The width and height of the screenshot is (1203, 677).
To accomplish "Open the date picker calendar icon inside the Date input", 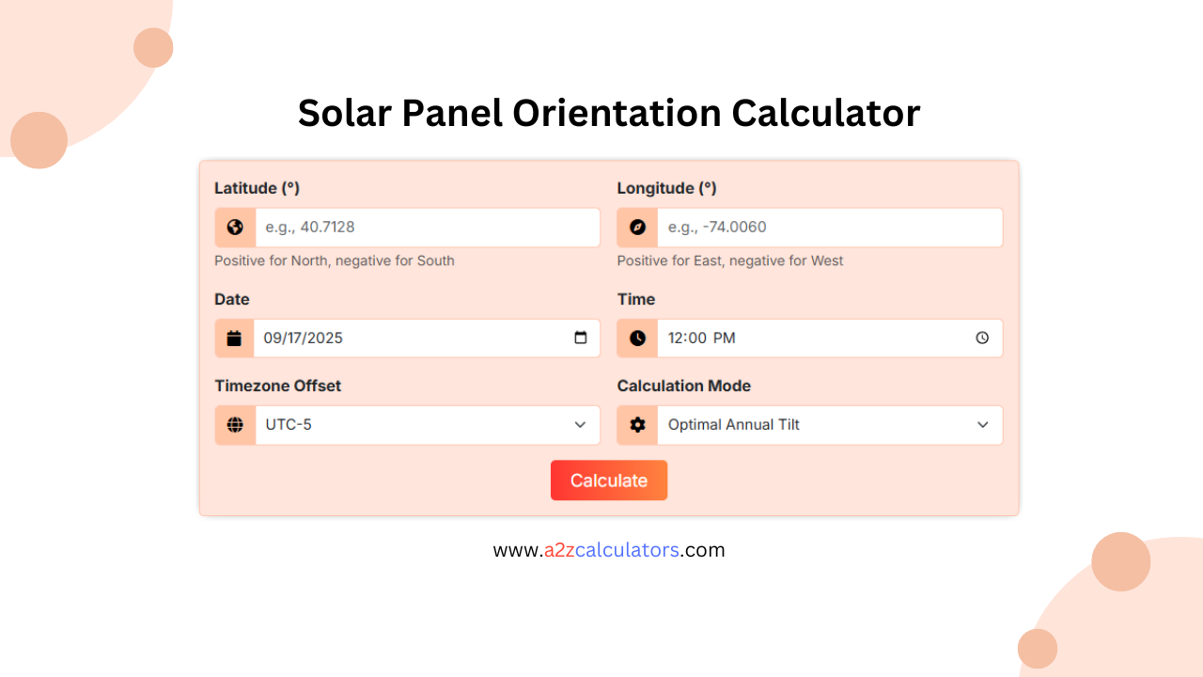I will [x=583, y=338].
